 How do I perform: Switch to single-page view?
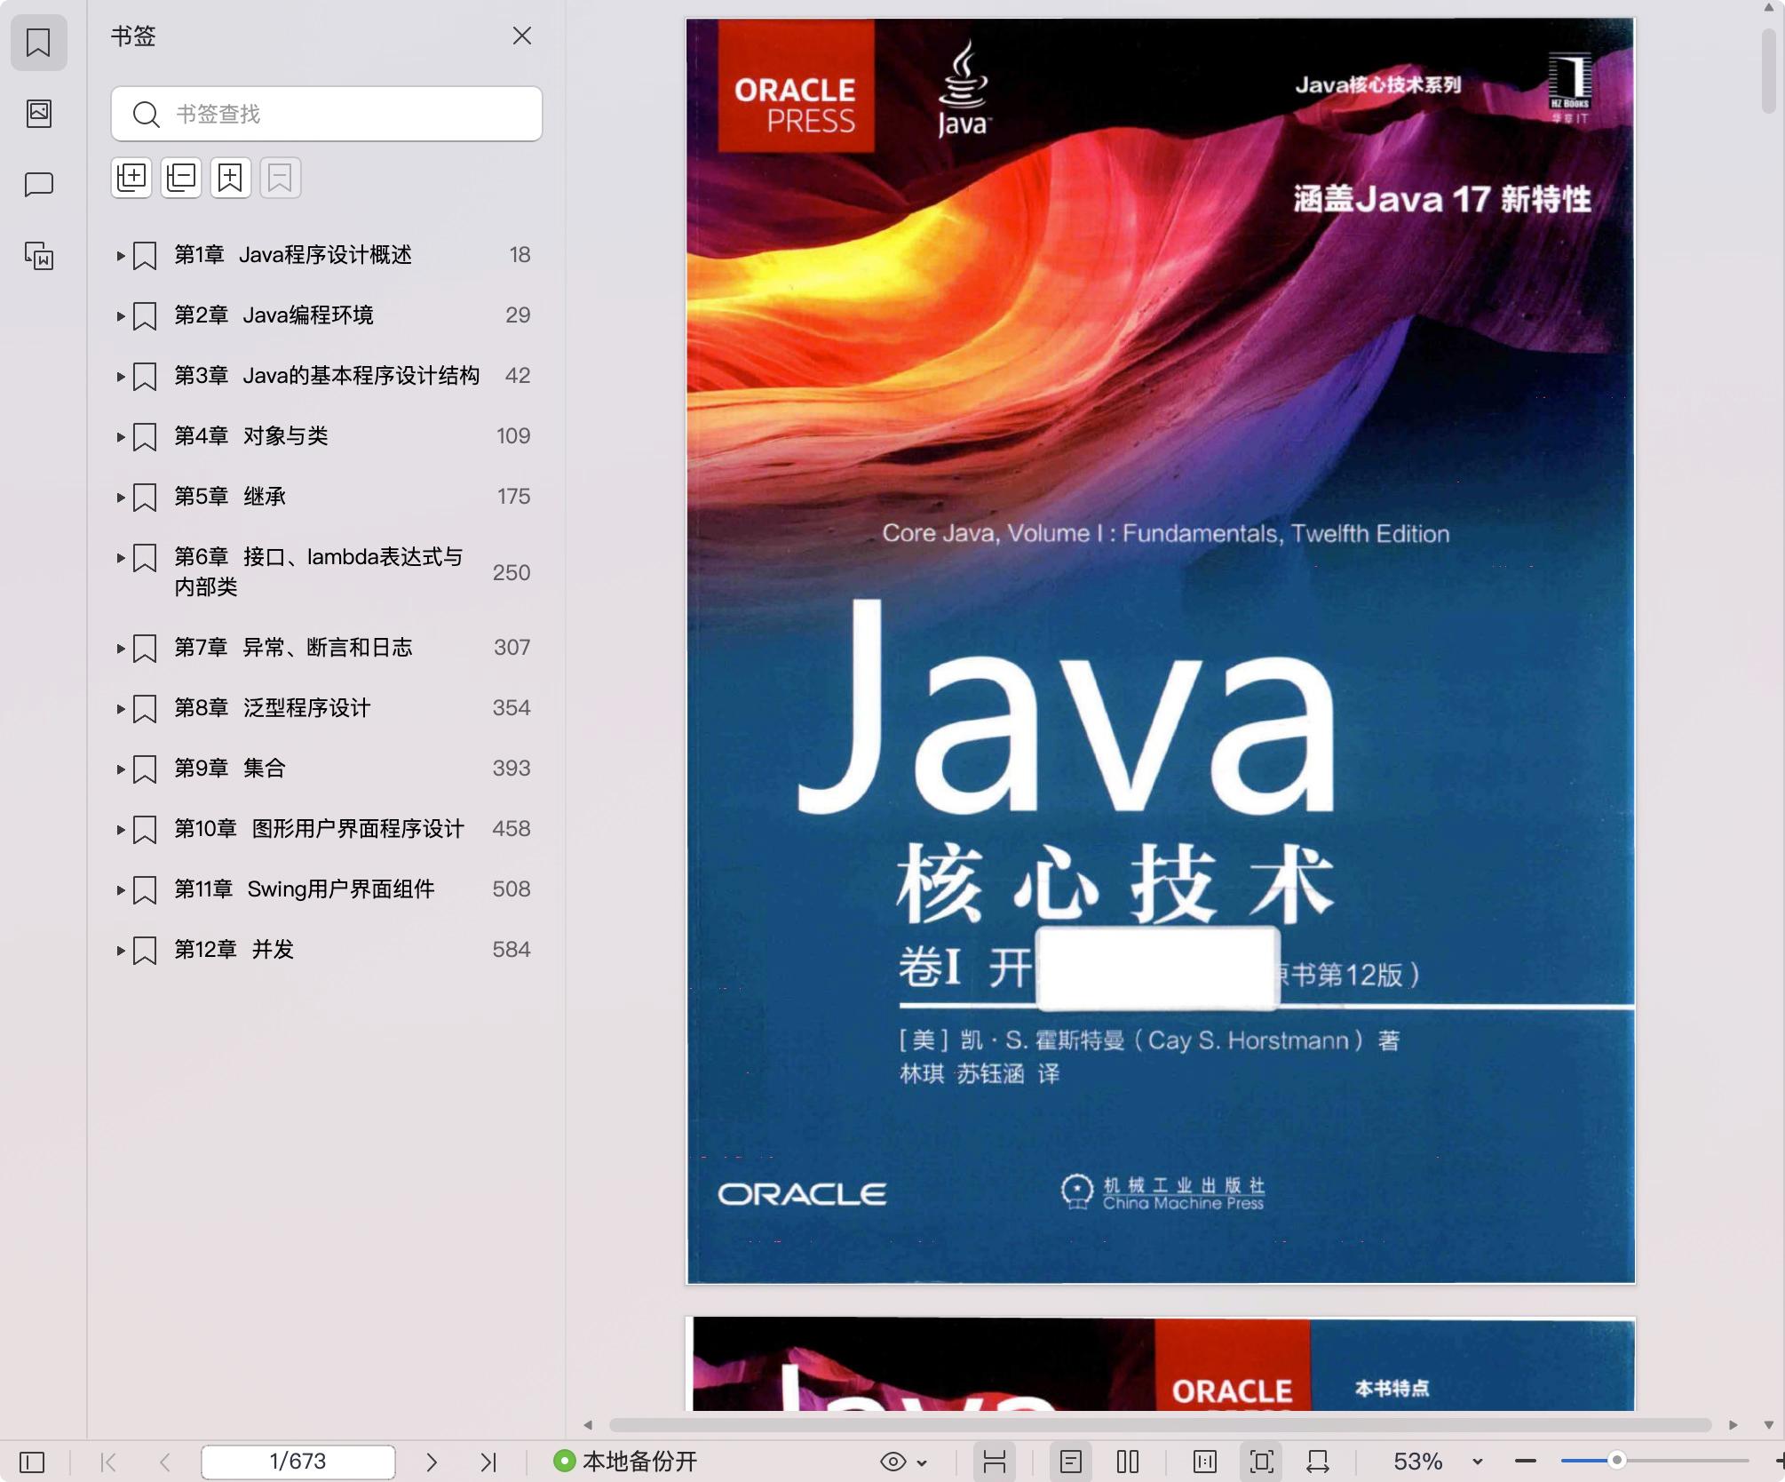tap(1071, 1462)
